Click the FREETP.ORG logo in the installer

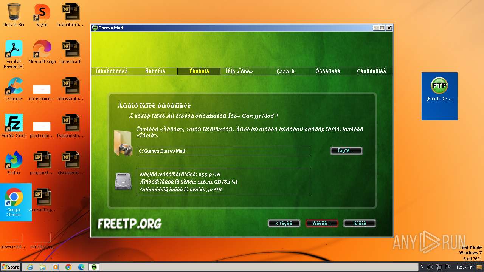click(x=130, y=224)
